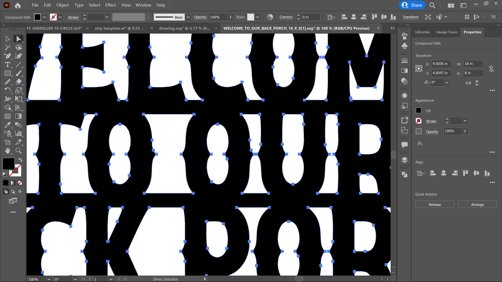
Task: Expand the Opacity arrow in Appearance section
Action: tap(465, 131)
